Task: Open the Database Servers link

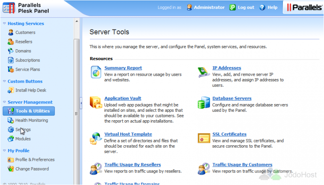Action: point(232,98)
